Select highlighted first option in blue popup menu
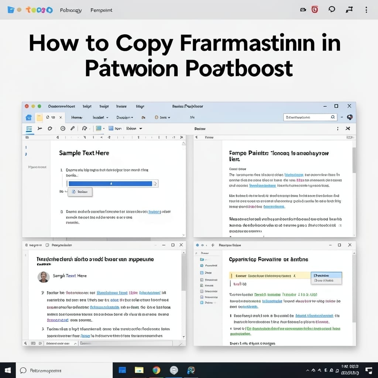 click(326, 275)
